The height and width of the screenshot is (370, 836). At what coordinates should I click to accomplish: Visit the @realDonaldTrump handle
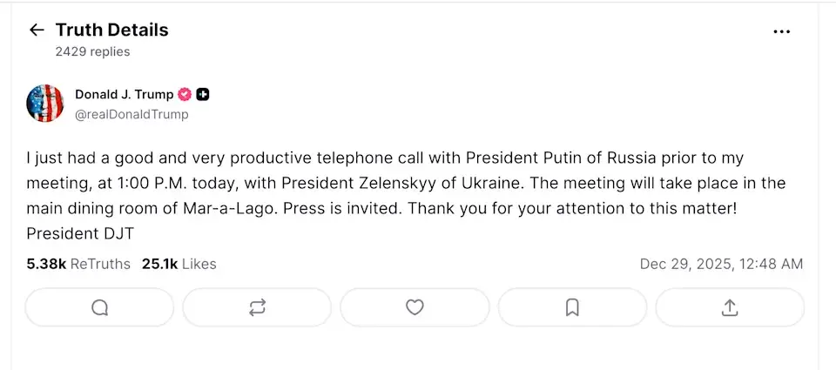tap(131, 114)
